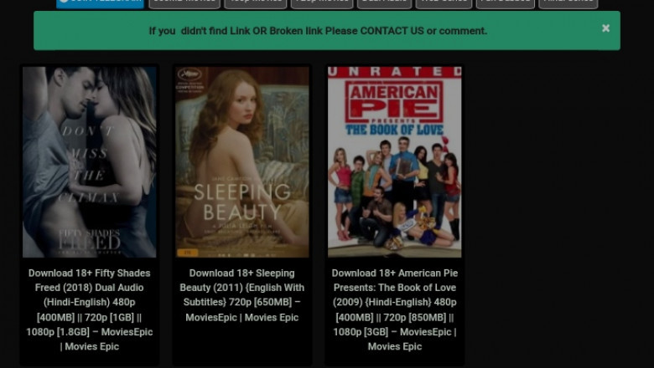Select the 720p Movies category button
The height and width of the screenshot is (368, 654).
pyautogui.click(x=322, y=3)
